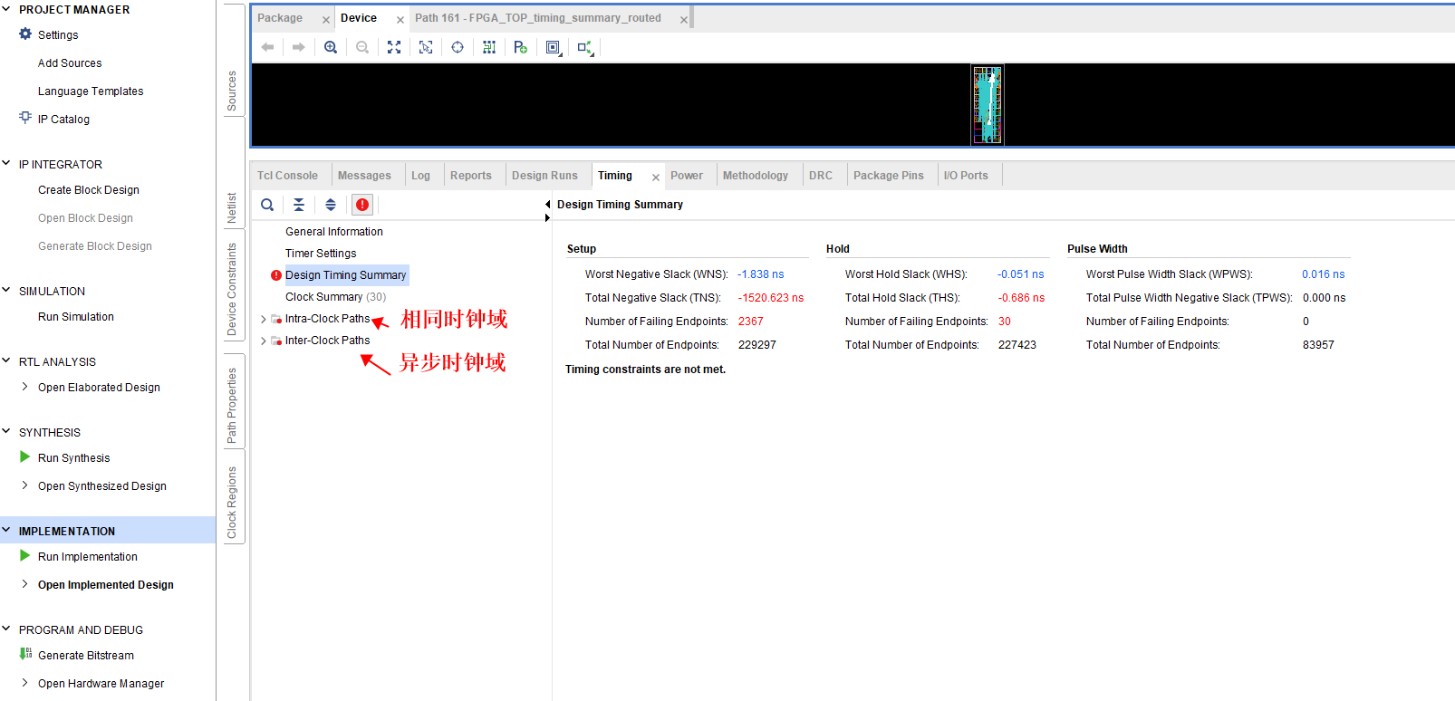Click the Collapse All icon in Timing panel
1455x701 pixels.
(x=299, y=205)
